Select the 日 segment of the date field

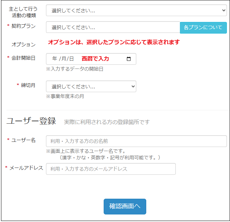pyautogui.click(x=71, y=59)
